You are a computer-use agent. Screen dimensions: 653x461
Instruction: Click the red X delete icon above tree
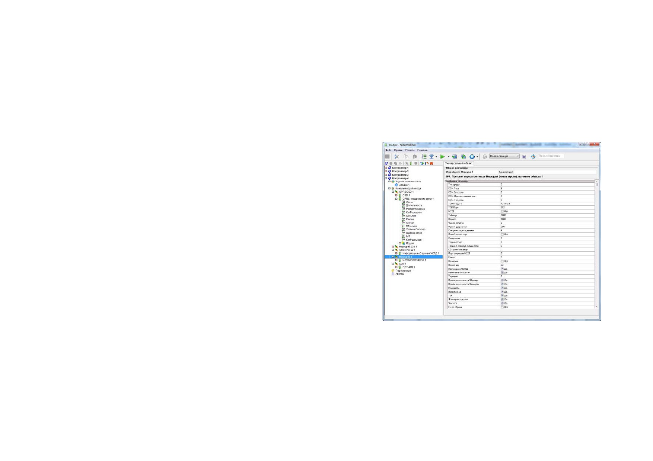click(x=431, y=163)
